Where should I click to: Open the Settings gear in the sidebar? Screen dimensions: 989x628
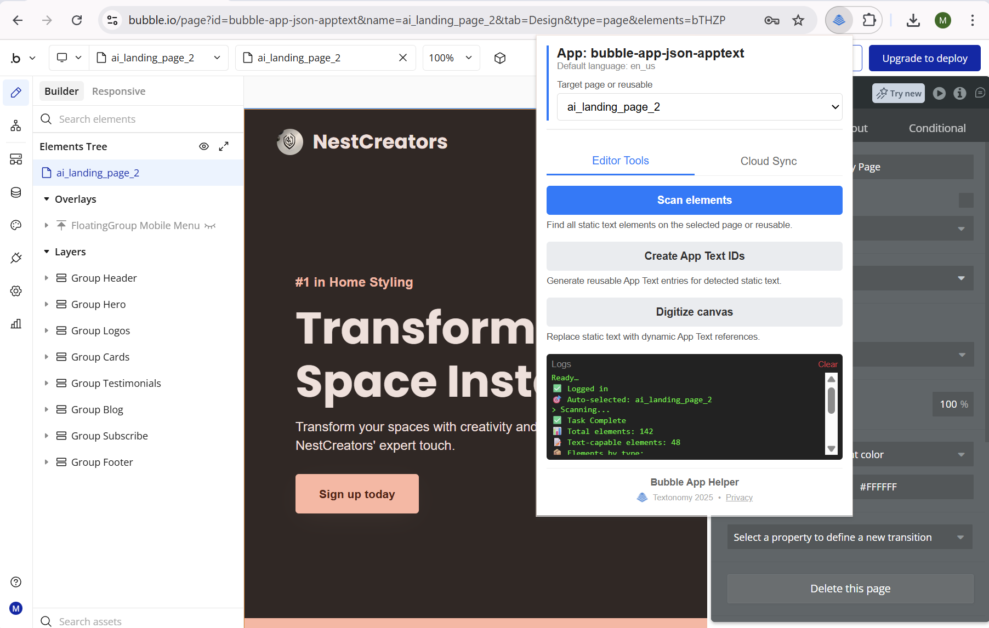tap(15, 291)
